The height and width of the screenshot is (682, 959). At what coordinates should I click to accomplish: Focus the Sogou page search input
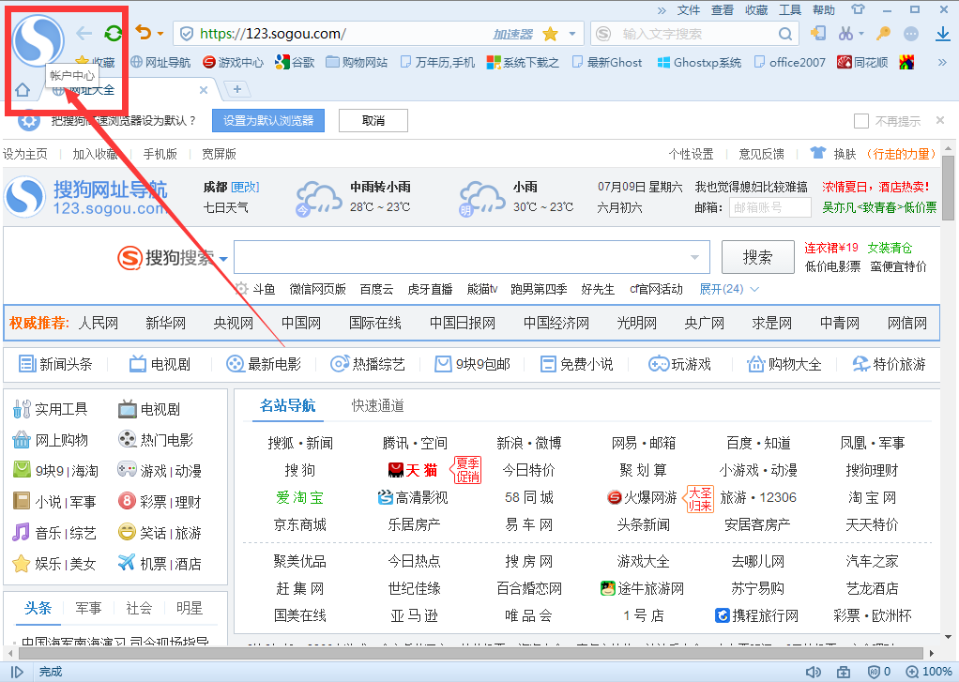[x=472, y=257]
